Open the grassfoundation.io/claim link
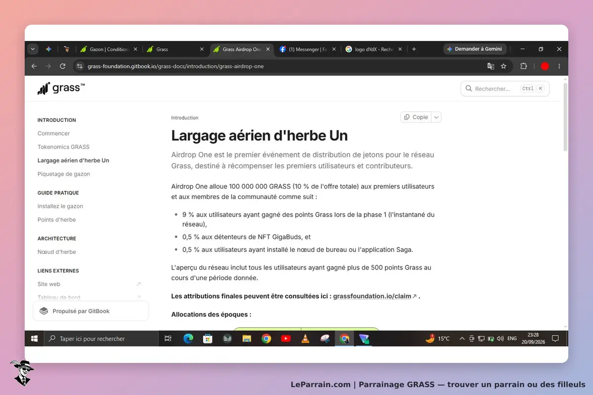The image size is (593, 395). (372, 296)
